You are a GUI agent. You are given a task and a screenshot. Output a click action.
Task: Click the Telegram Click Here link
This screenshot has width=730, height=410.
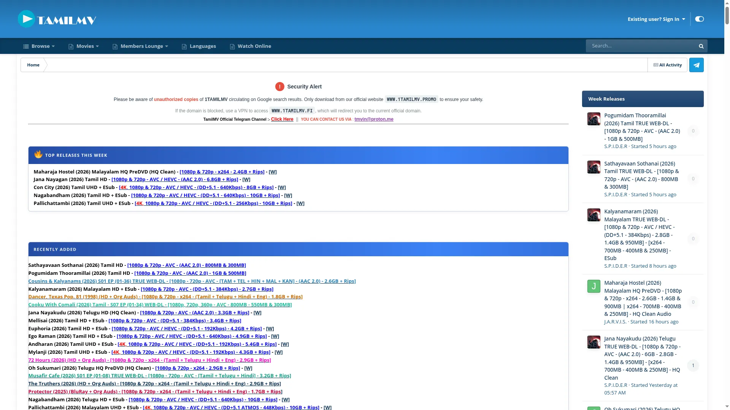[282, 119]
